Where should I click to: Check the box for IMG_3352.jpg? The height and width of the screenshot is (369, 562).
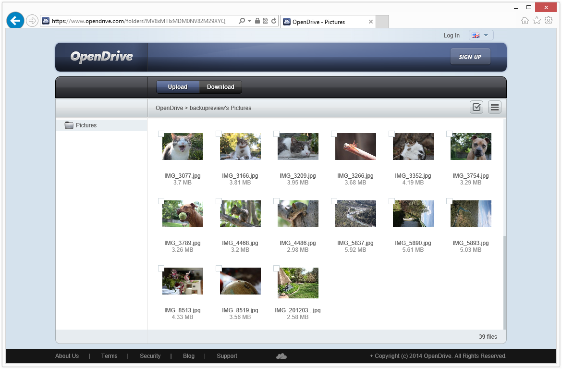tap(392, 134)
